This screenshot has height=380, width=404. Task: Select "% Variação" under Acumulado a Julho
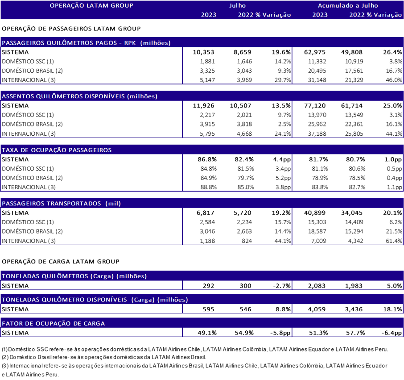click(x=384, y=15)
